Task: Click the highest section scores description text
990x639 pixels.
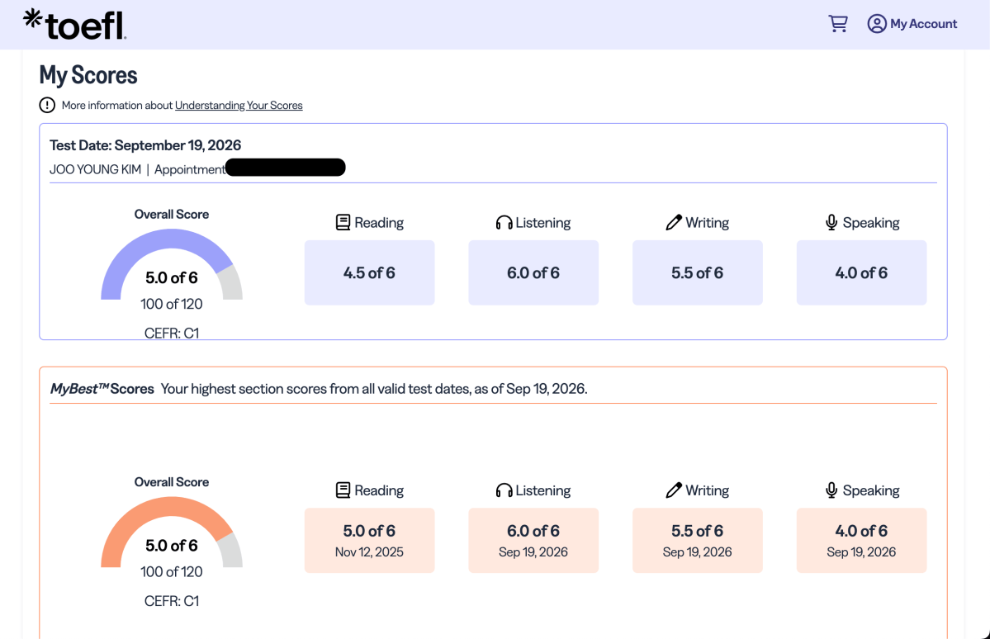Action: [x=374, y=388]
